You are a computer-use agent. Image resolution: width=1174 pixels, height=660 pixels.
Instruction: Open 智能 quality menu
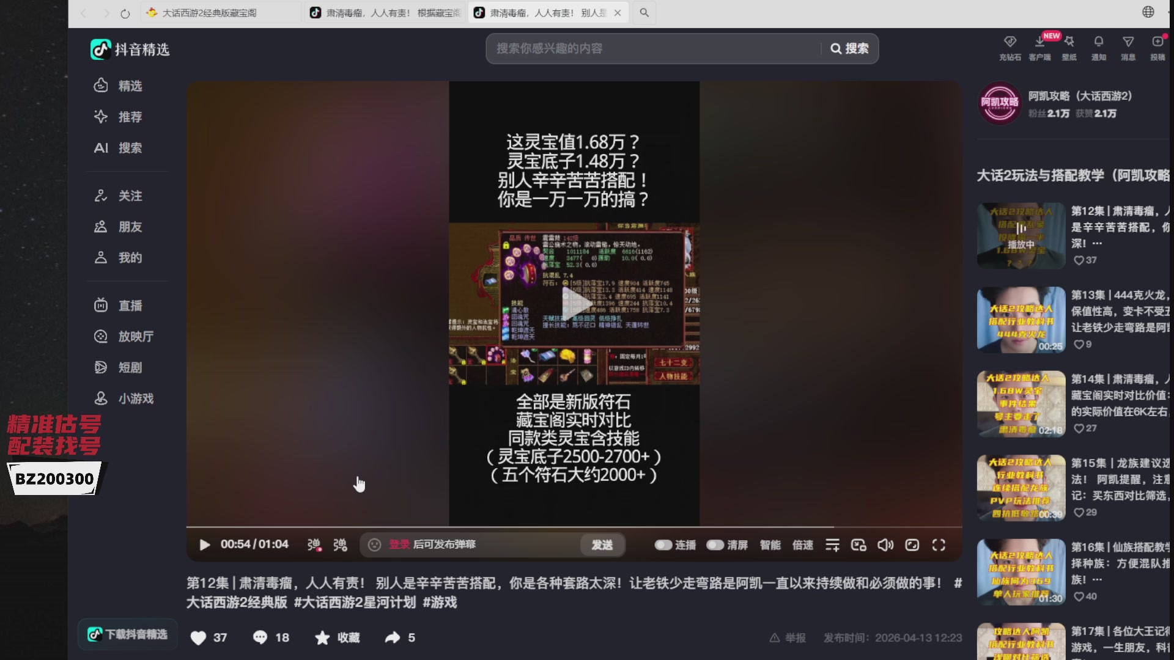[770, 544]
